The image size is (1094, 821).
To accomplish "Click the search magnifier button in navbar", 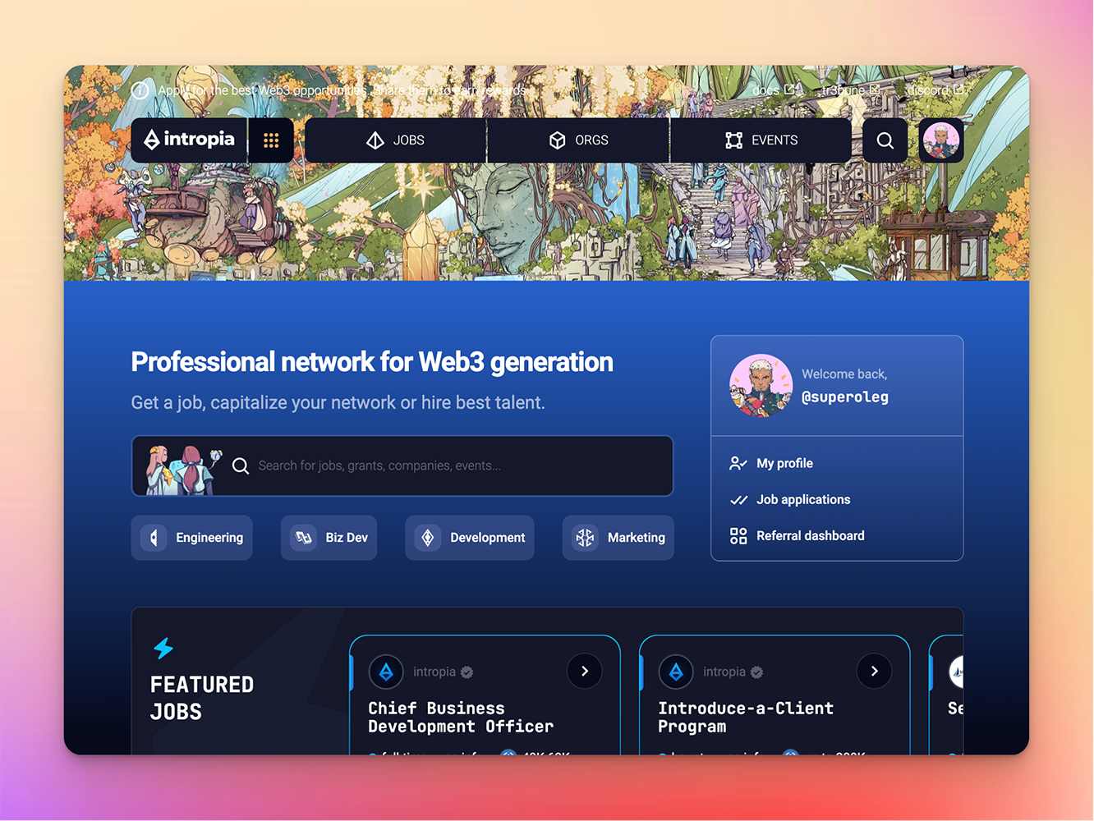I will (885, 140).
